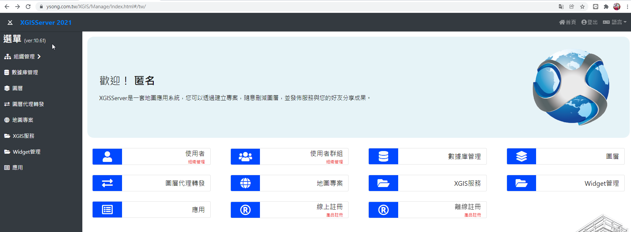Click the sitemap icon beside 組織管理
631x232 pixels.
point(8,57)
